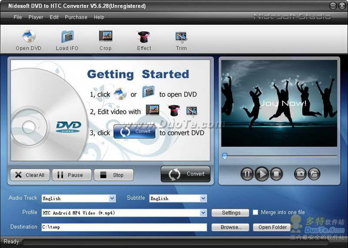Click Browse... to choose the destination
Image resolution: width=348 pixels, height=248 pixels.
coord(231,227)
